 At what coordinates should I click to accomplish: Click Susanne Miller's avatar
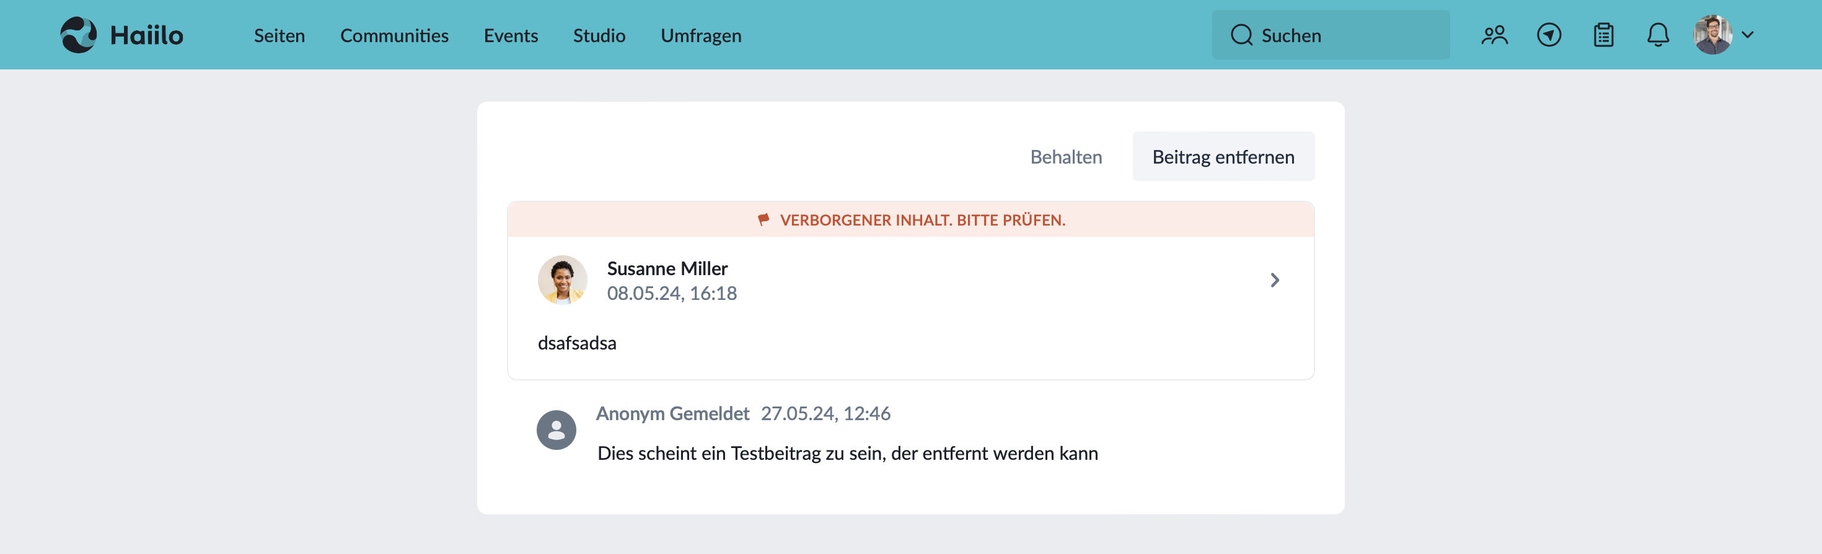562,280
